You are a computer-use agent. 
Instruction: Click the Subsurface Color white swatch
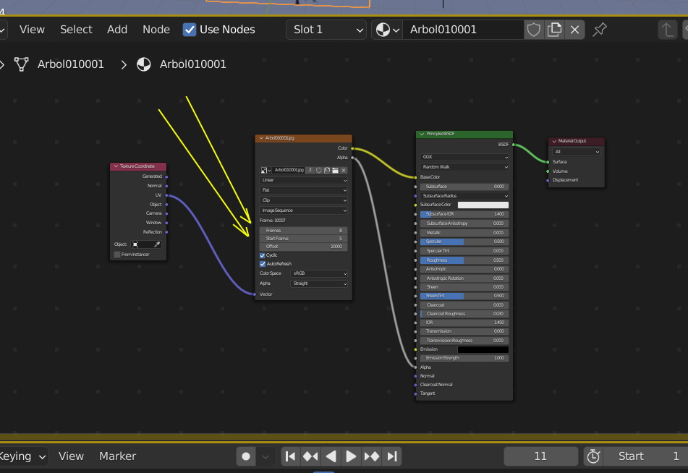pyautogui.click(x=483, y=205)
